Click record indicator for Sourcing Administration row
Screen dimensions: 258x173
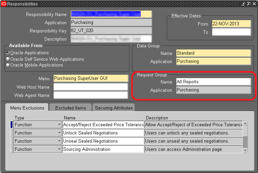click(x=11, y=149)
